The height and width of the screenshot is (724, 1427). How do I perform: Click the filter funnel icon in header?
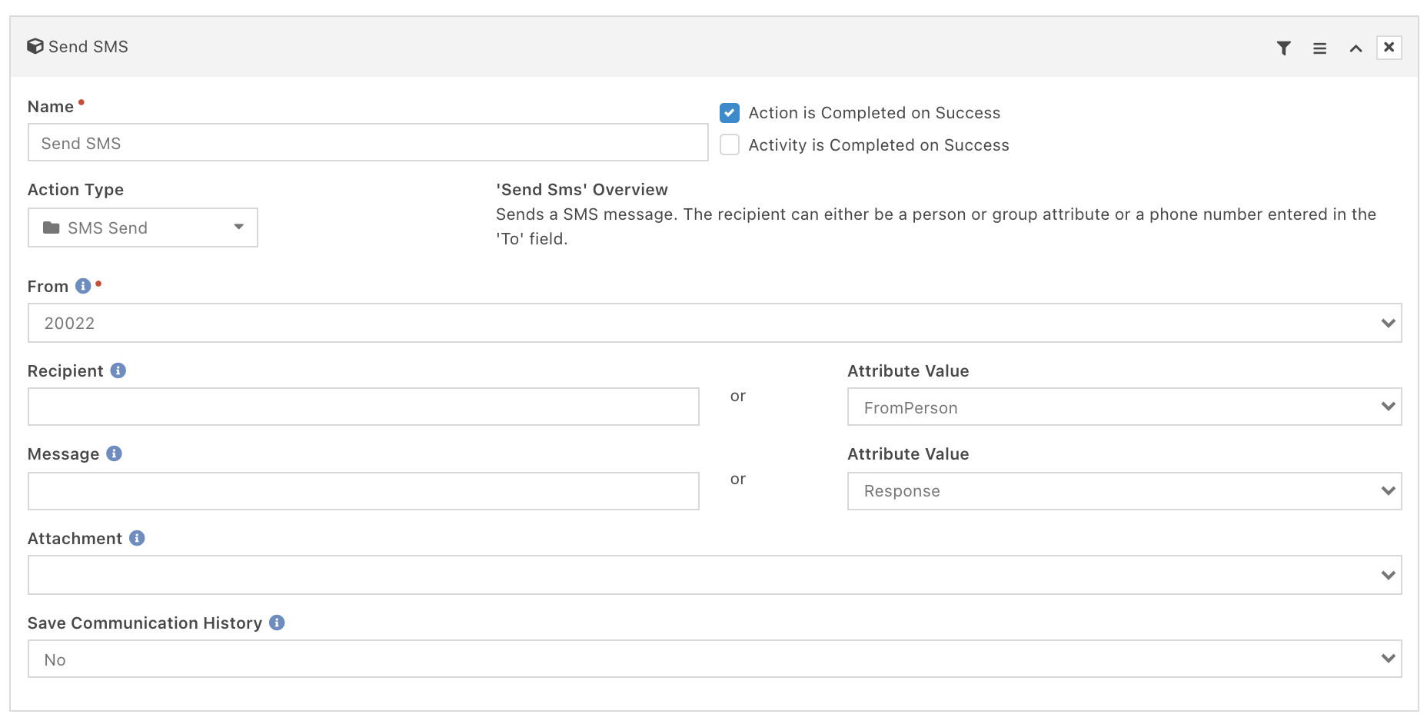coord(1283,48)
